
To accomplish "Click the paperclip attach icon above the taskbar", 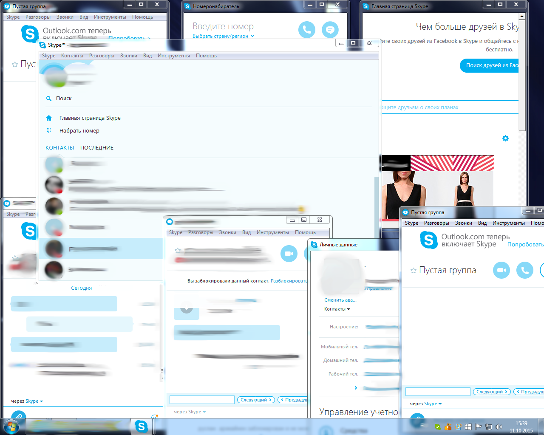I will 19,414.
